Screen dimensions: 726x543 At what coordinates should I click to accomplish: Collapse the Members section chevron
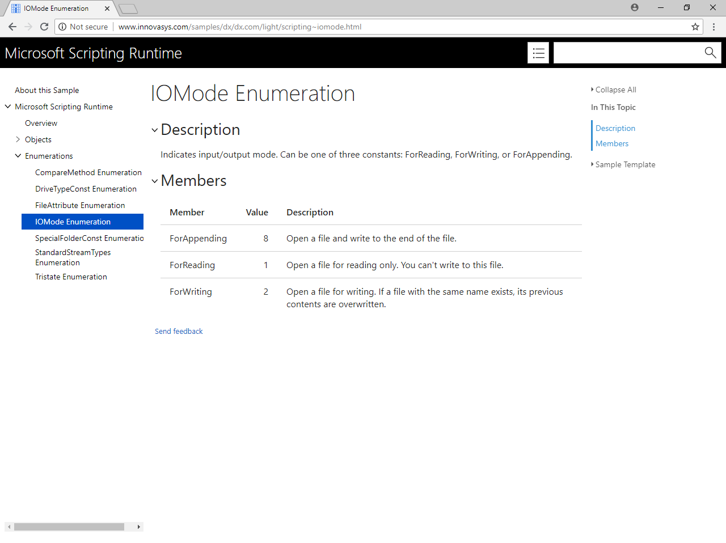(x=154, y=181)
